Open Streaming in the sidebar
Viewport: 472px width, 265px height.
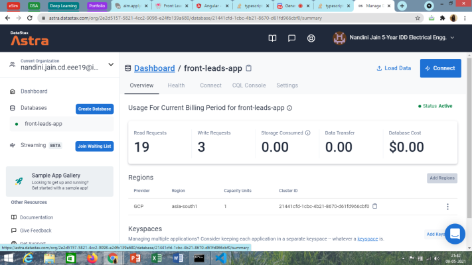click(33, 146)
